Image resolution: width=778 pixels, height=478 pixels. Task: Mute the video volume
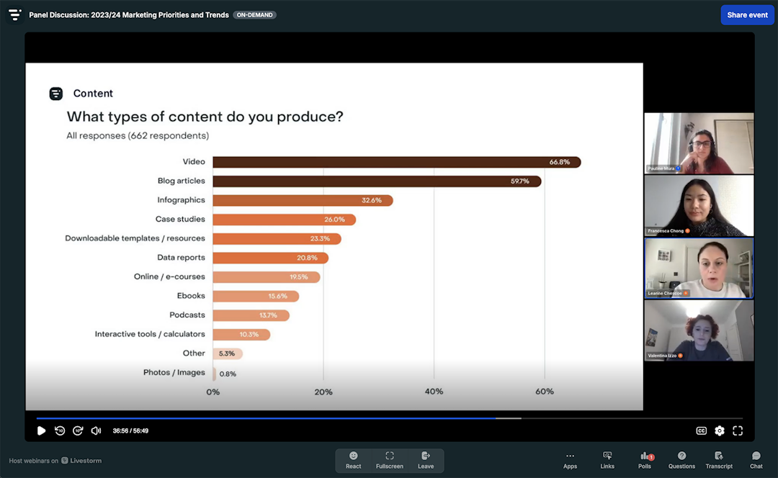pyautogui.click(x=96, y=431)
